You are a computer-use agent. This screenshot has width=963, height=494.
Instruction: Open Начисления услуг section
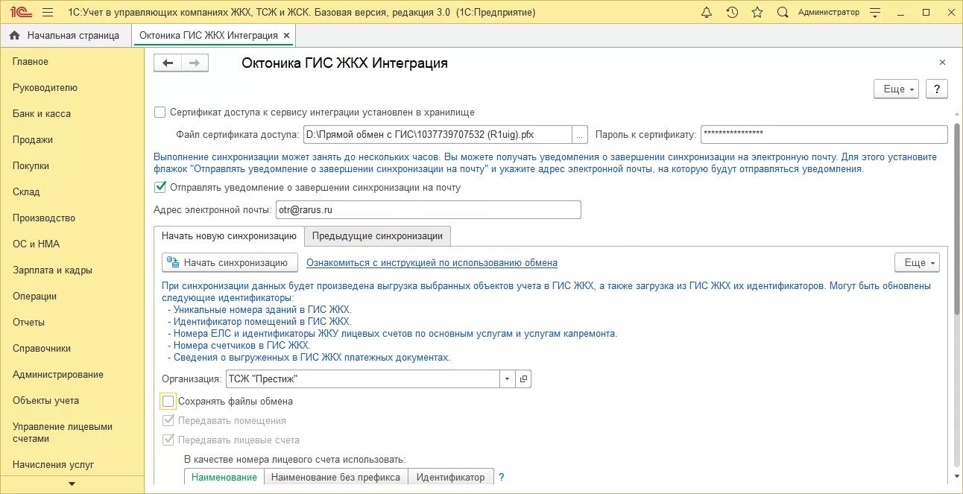pos(54,464)
